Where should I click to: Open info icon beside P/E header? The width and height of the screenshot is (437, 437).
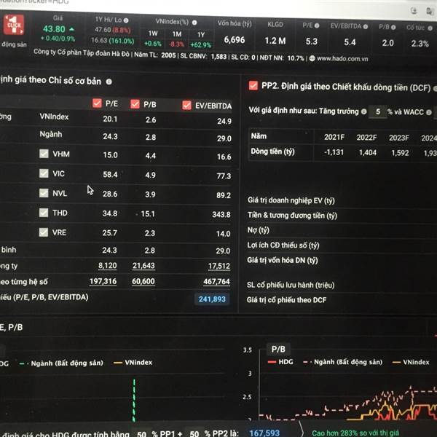317,25
